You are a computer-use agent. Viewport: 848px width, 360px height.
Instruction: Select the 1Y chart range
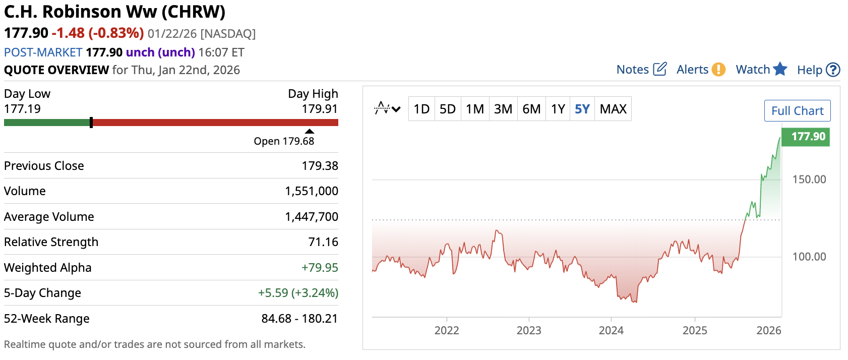pos(558,109)
